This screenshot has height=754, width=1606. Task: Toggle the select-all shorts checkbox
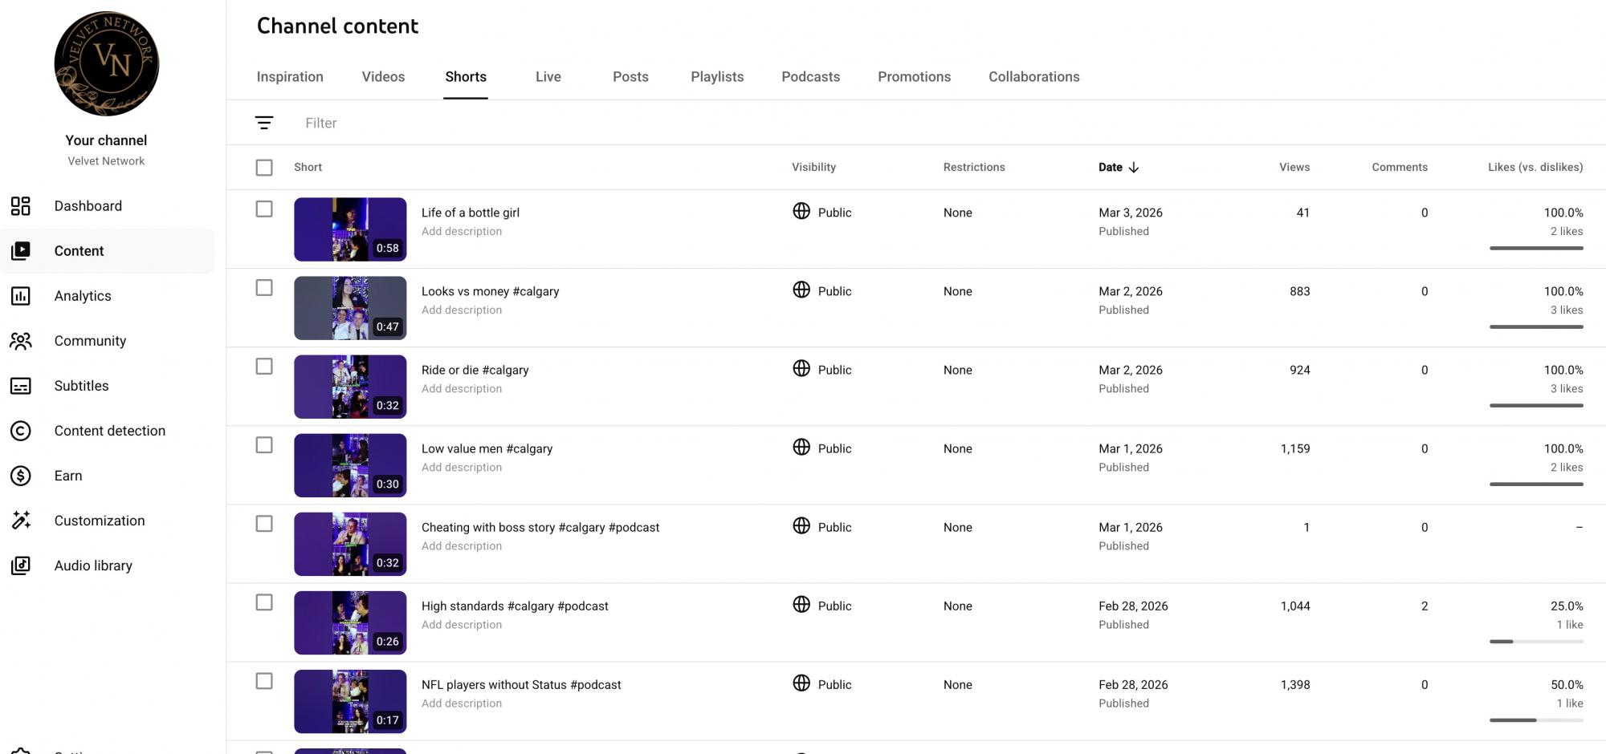pos(264,168)
